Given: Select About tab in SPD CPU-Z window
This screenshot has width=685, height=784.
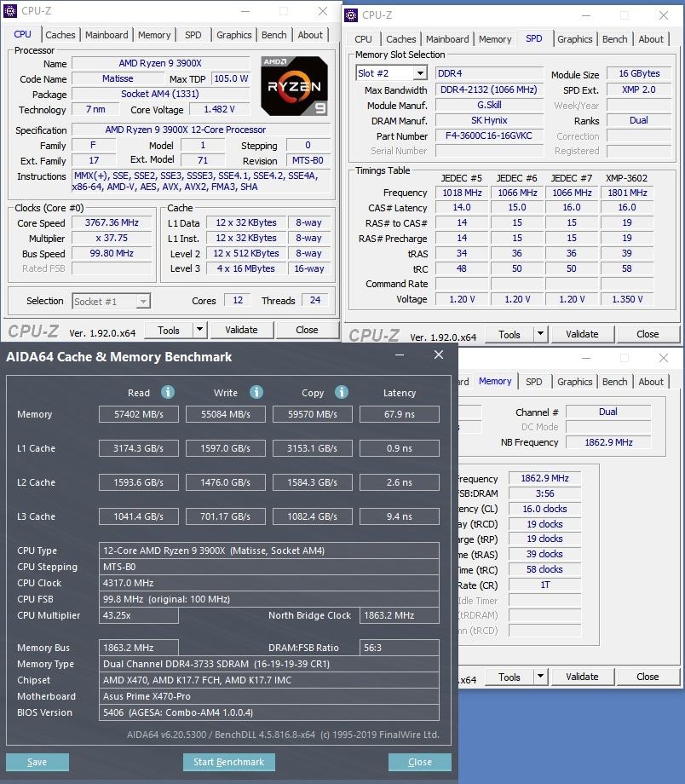Looking at the screenshot, I should [x=651, y=39].
